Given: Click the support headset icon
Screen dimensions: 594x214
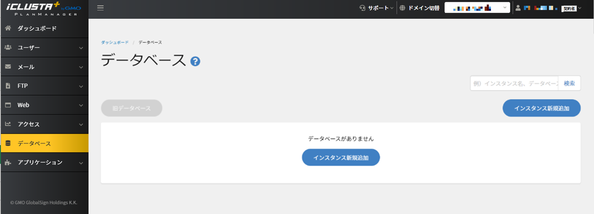Looking at the screenshot, I should pyautogui.click(x=362, y=8).
